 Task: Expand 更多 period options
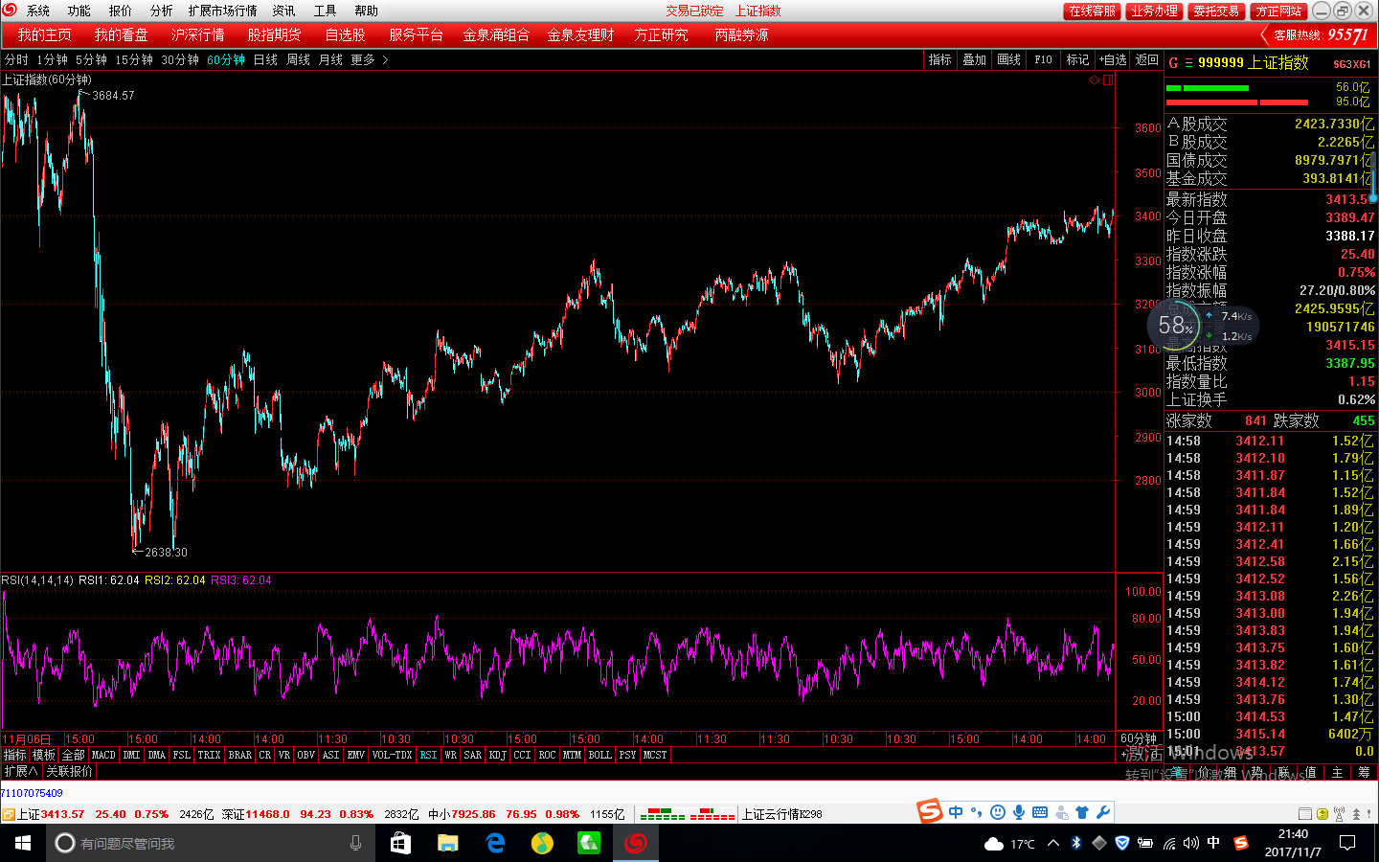pyautogui.click(x=369, y=59)
